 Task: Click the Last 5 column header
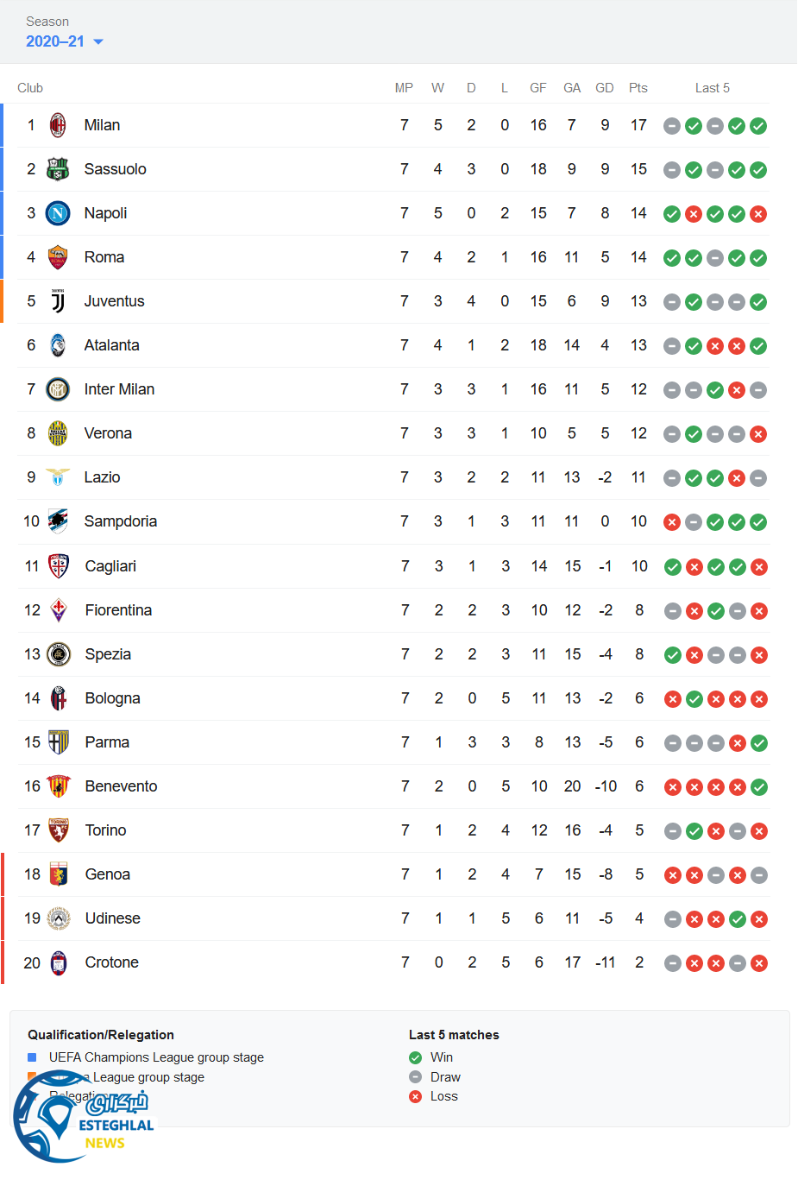[x=713, y=88]
